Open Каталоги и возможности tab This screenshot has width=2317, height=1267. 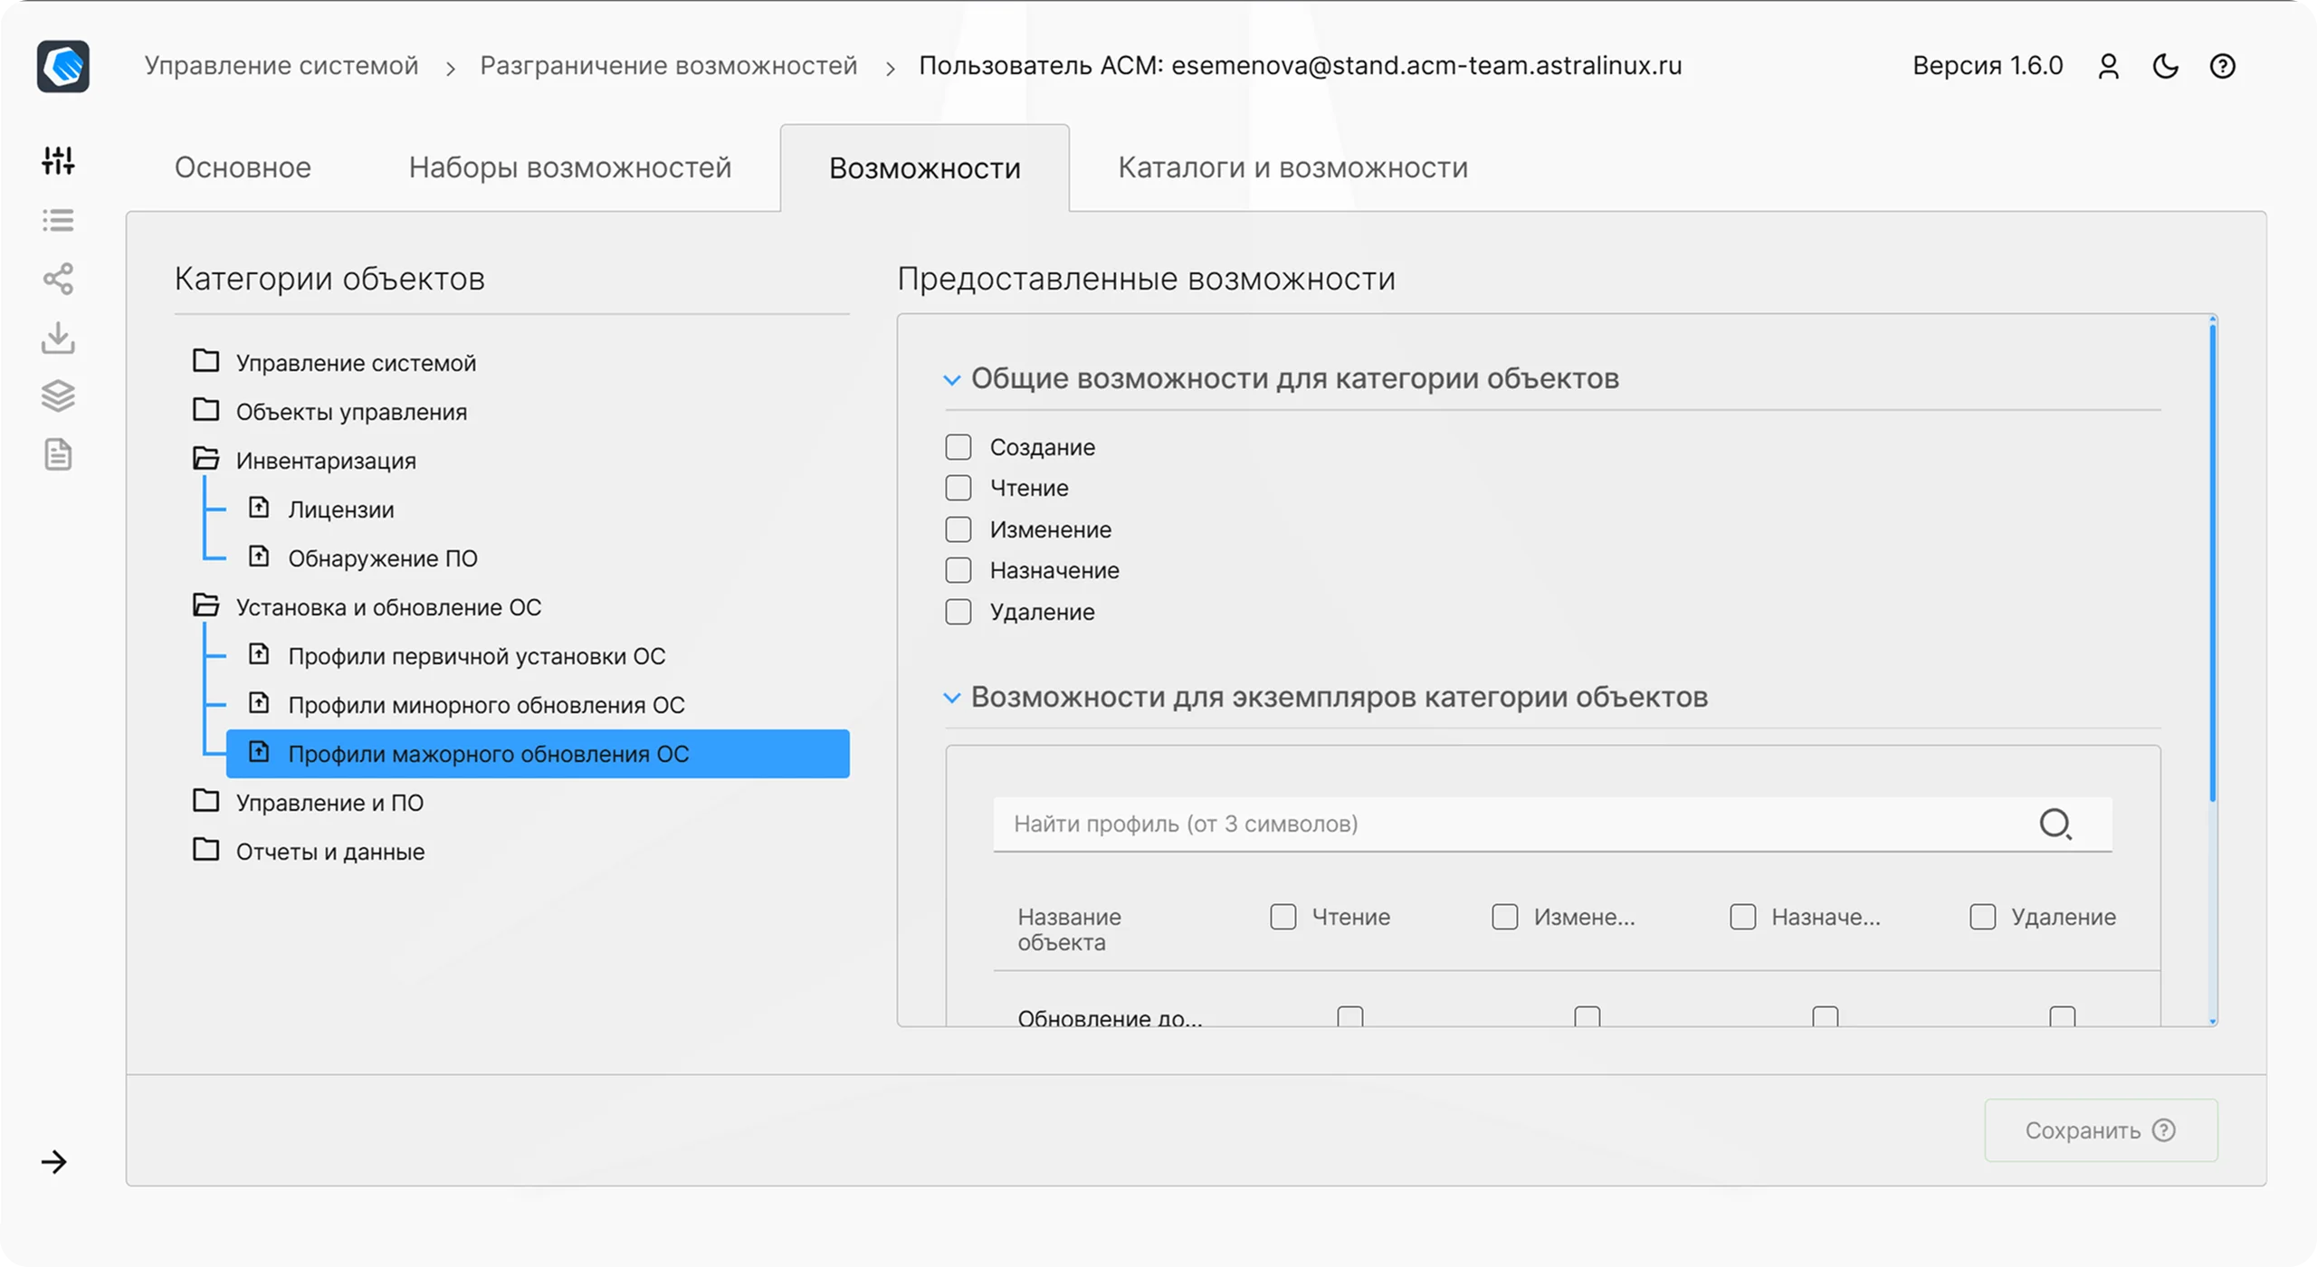coord(1293,167)
